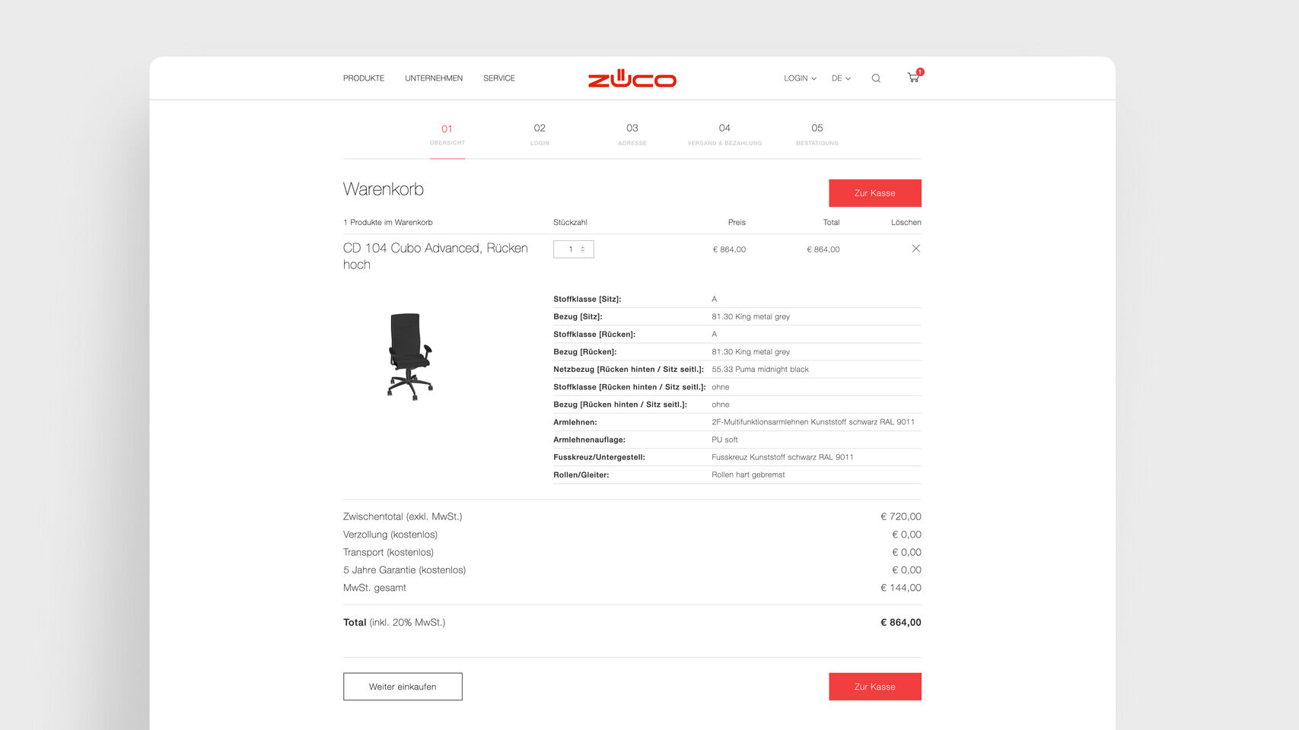Select the row Total value € 864,00

[x=823, y=249]
